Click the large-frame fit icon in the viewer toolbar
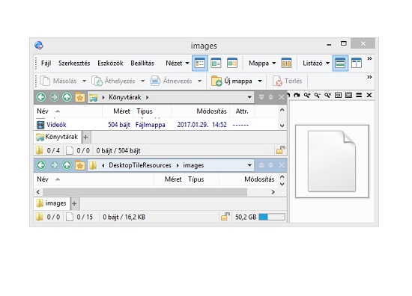The width and height of the screenshot is (412, 296). (348, 95)
